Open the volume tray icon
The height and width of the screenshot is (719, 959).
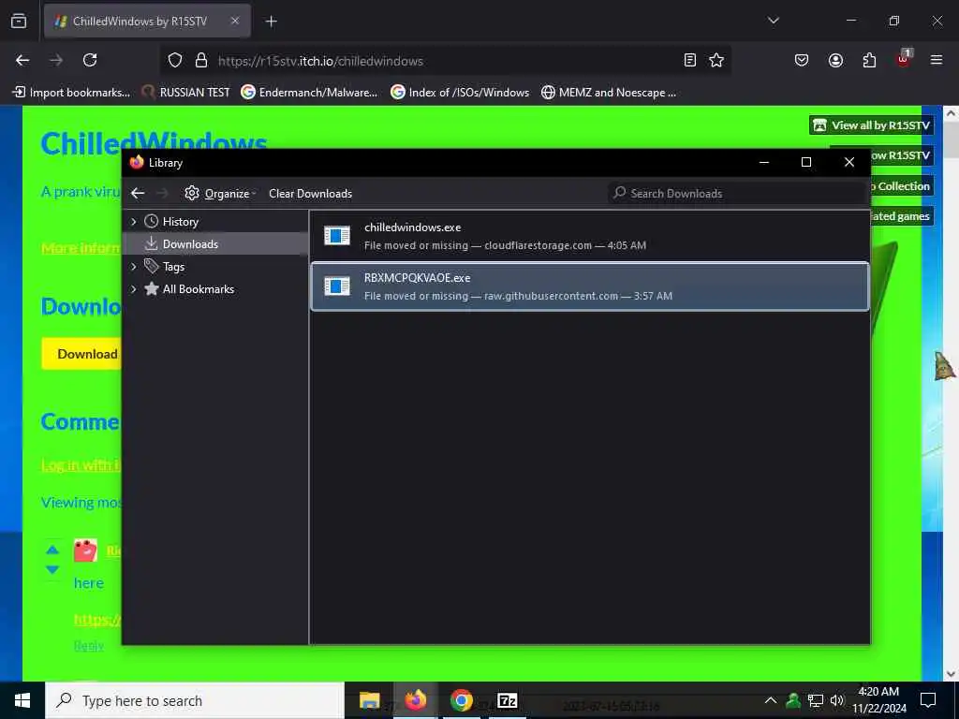(x=837, y=700)
